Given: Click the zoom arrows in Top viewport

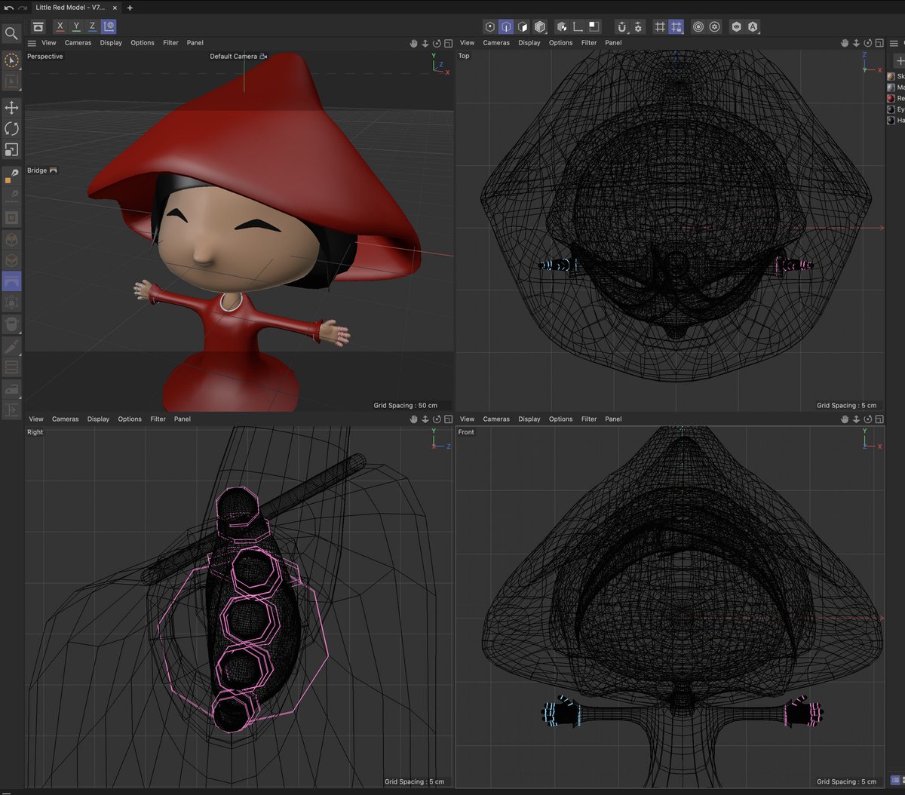Looking at the screenshot, I should tap(857, 43).
